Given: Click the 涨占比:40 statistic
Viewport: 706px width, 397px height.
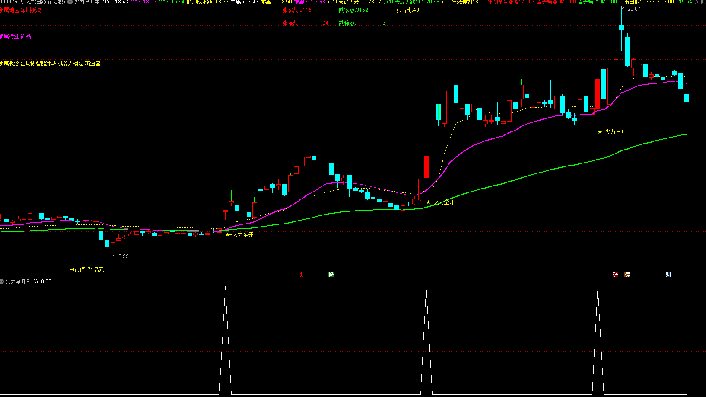Looking at the screenshot, I should 407,10.
